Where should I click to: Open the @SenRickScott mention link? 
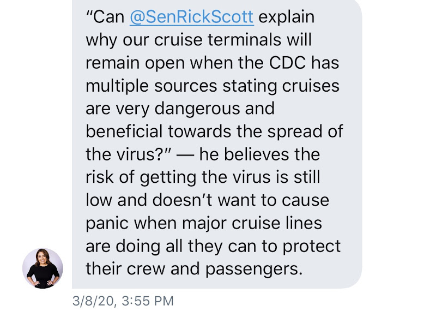[192, 17]
